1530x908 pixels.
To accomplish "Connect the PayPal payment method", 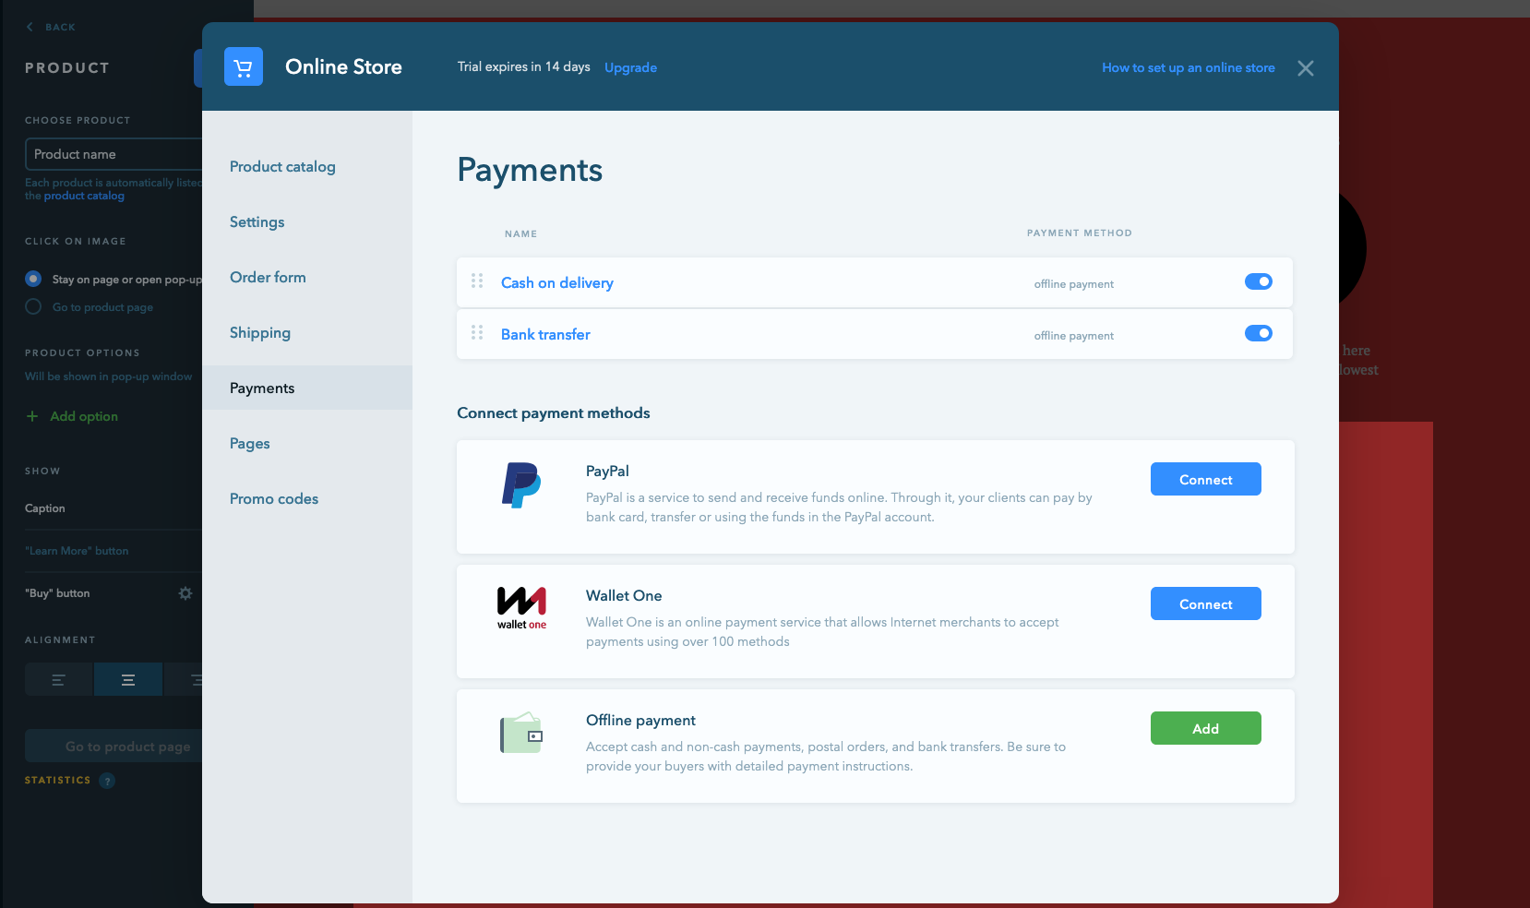I will 1205,479.
